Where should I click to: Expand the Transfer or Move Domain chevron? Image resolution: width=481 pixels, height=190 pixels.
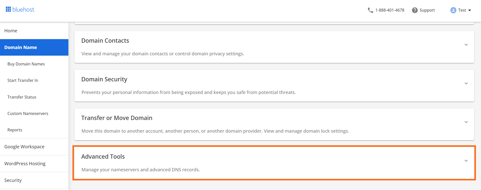tap(466, 122)
